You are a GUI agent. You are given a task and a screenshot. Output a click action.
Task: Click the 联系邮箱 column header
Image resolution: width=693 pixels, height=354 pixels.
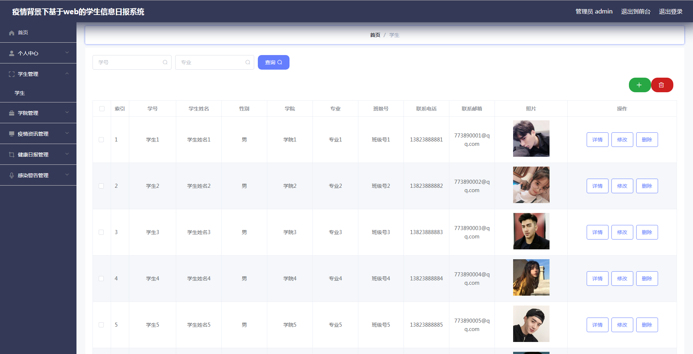tap(472, 109)
